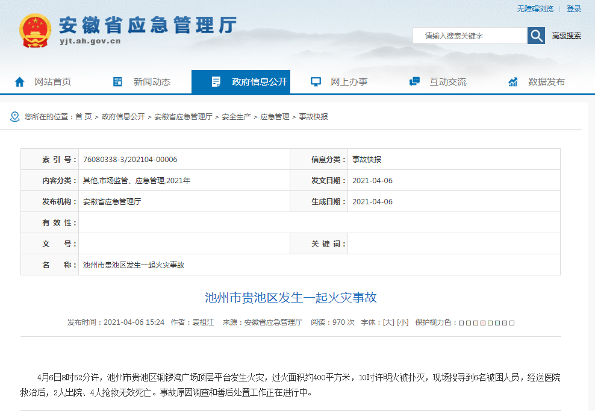The width and height of the screenshot is (595, 411).
Task: Select the pink eye-protection color swatch
Action: [x=483, y=323]
